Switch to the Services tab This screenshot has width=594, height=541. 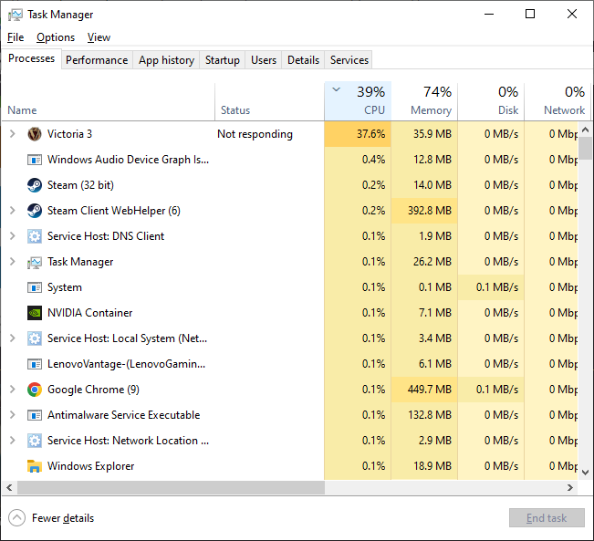pyautogui.click(x=349, y=60)
